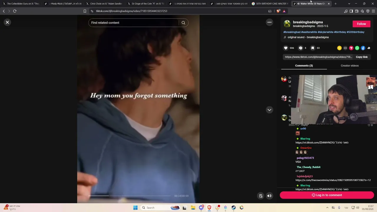Open Discord from the taskbar
The height and width of the screenshot is (212, 377).
pyautogui.click(x=201, y=208)
